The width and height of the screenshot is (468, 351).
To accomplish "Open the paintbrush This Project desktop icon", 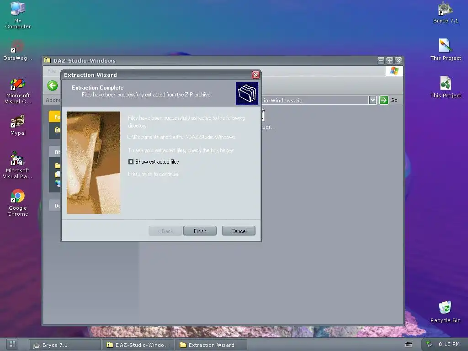I will (x=445, y=49).
